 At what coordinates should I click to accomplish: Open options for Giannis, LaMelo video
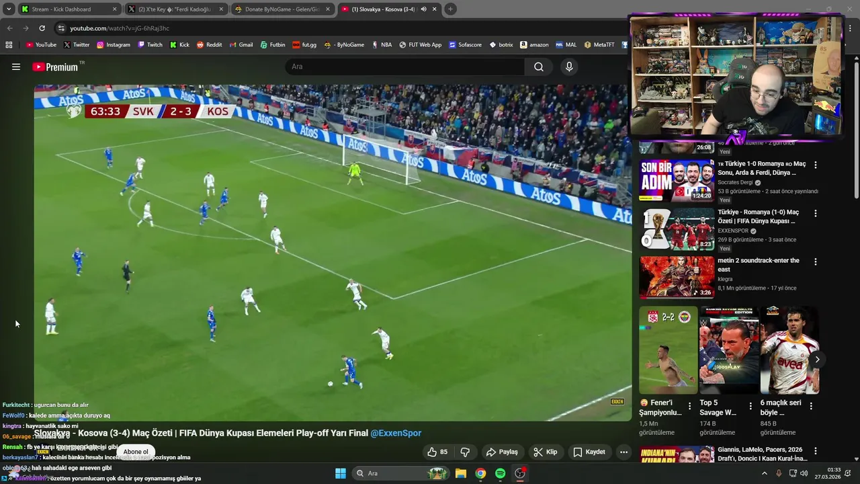click(816, 451)
